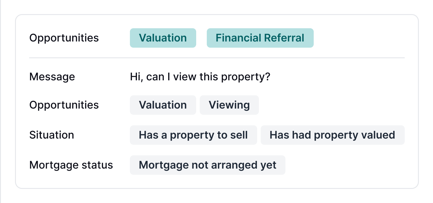
Task: Select the teal Valuation opportunity tag
Action: coord(163,38)
